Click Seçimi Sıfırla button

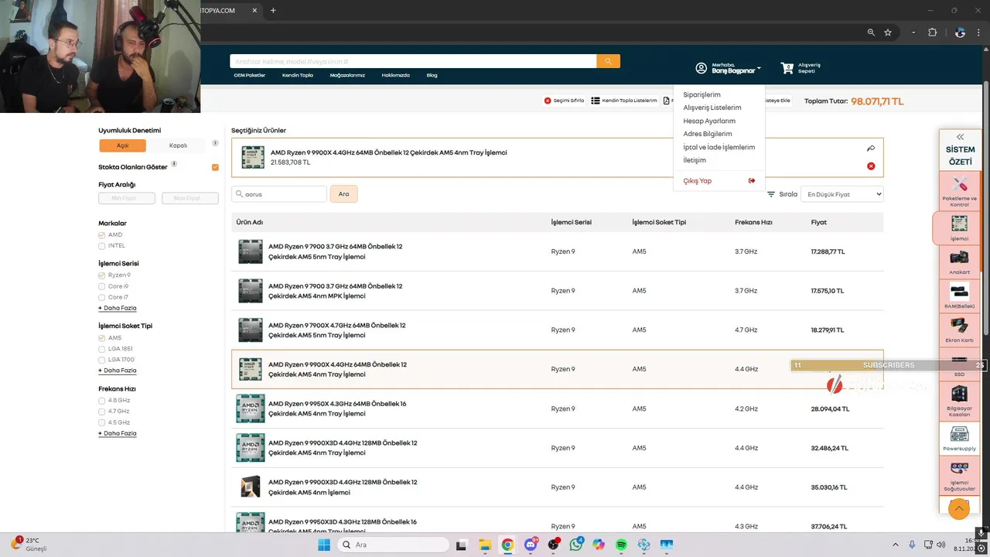coord(564,101)
